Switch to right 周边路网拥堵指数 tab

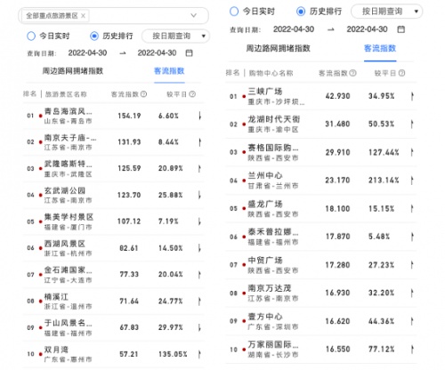click(279, 48)
